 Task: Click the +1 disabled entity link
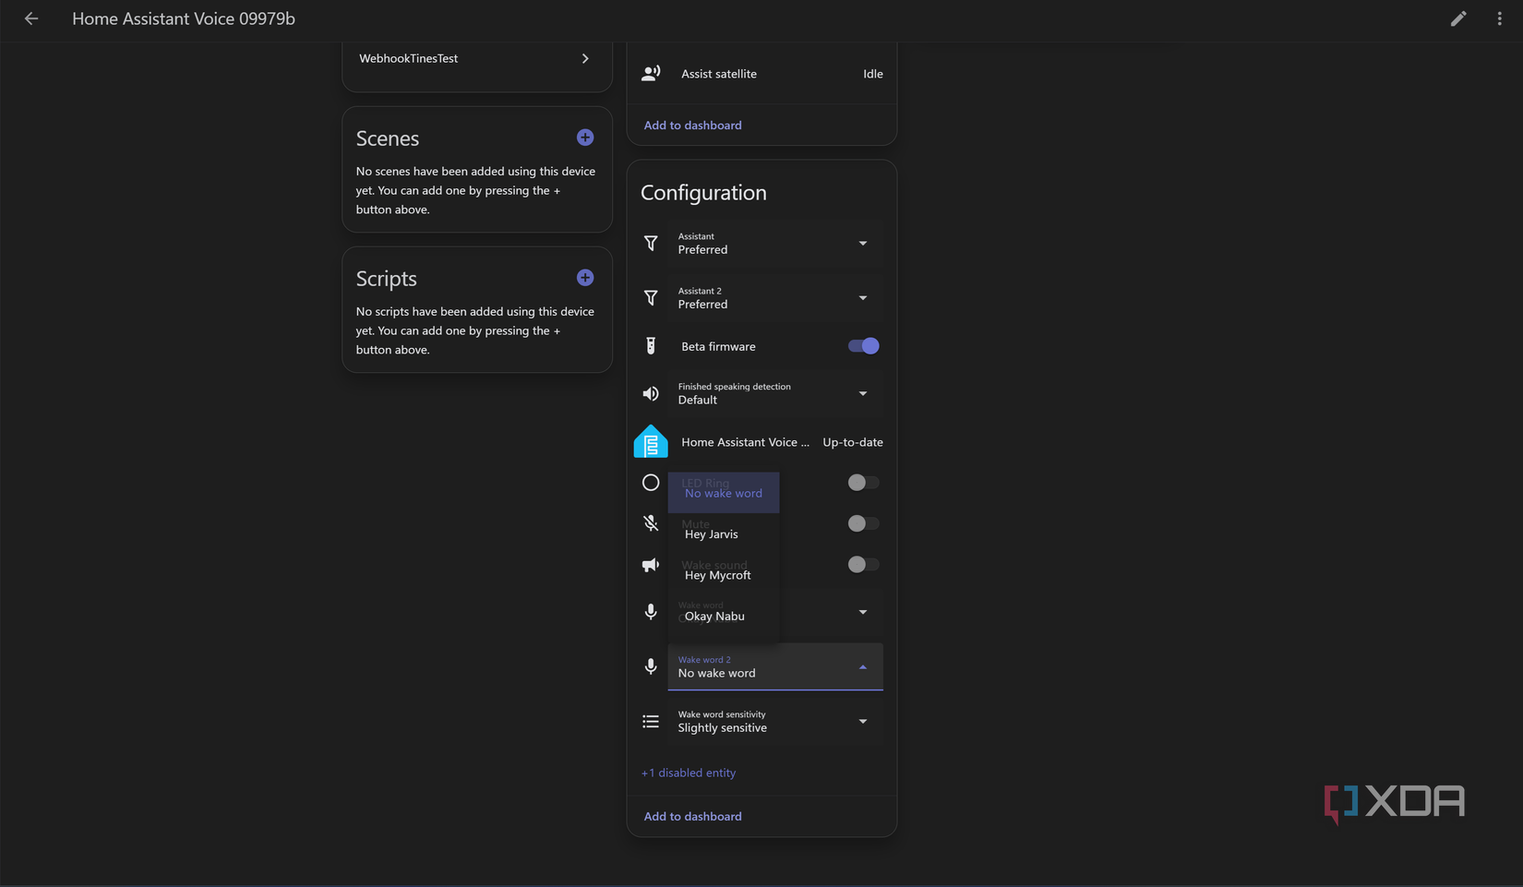(x=688, y=773)
